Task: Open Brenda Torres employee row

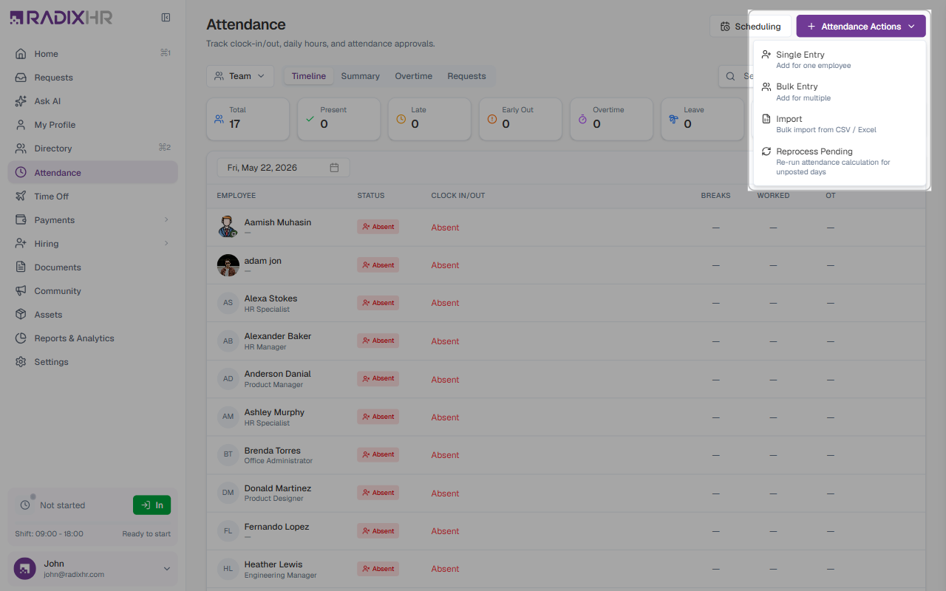Action: (566, 455)
